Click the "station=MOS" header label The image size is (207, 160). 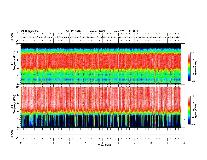[97, 31]
